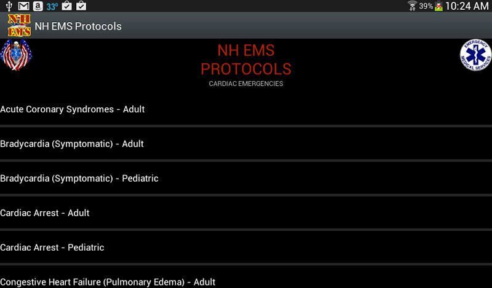This screenshot has height=288, width=492.
Task: Tap the NH EMS app logo
Action: [18, 26]
